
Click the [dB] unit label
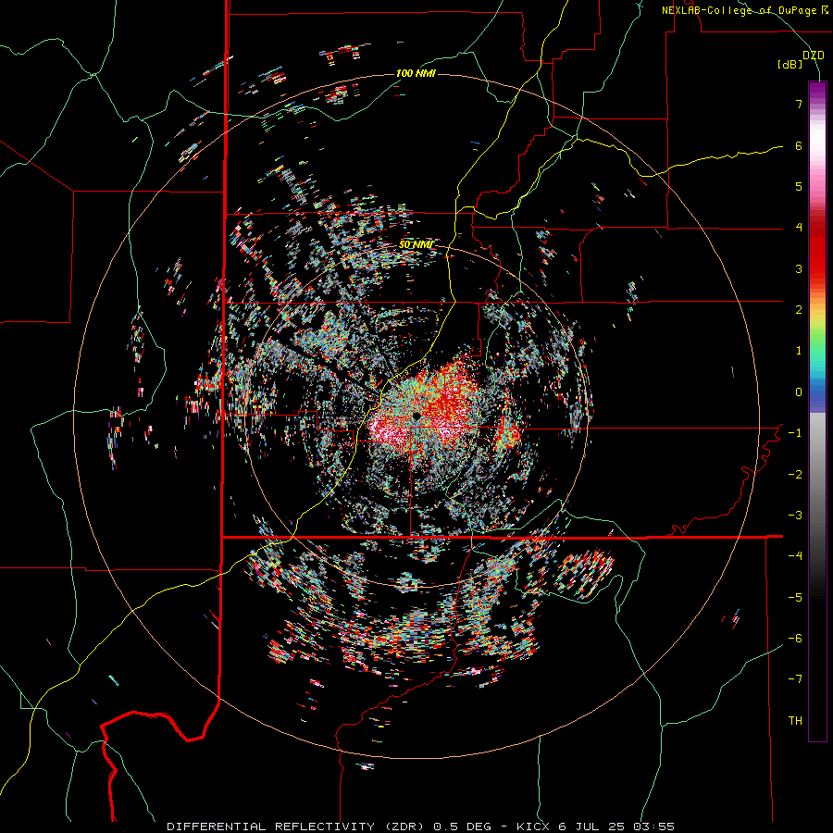pyautogui.click(x=790, y=65)
